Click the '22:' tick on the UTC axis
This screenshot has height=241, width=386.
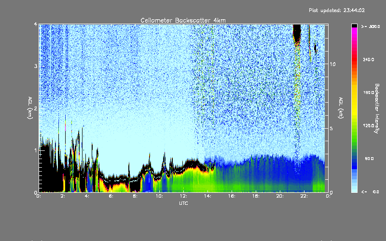pos(304,196)
